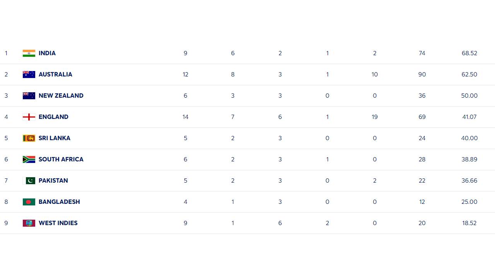Viewport: 495px width, 278px height.
Task: Open the AUSTRALIA team link
Action: [x=55, y=75]
